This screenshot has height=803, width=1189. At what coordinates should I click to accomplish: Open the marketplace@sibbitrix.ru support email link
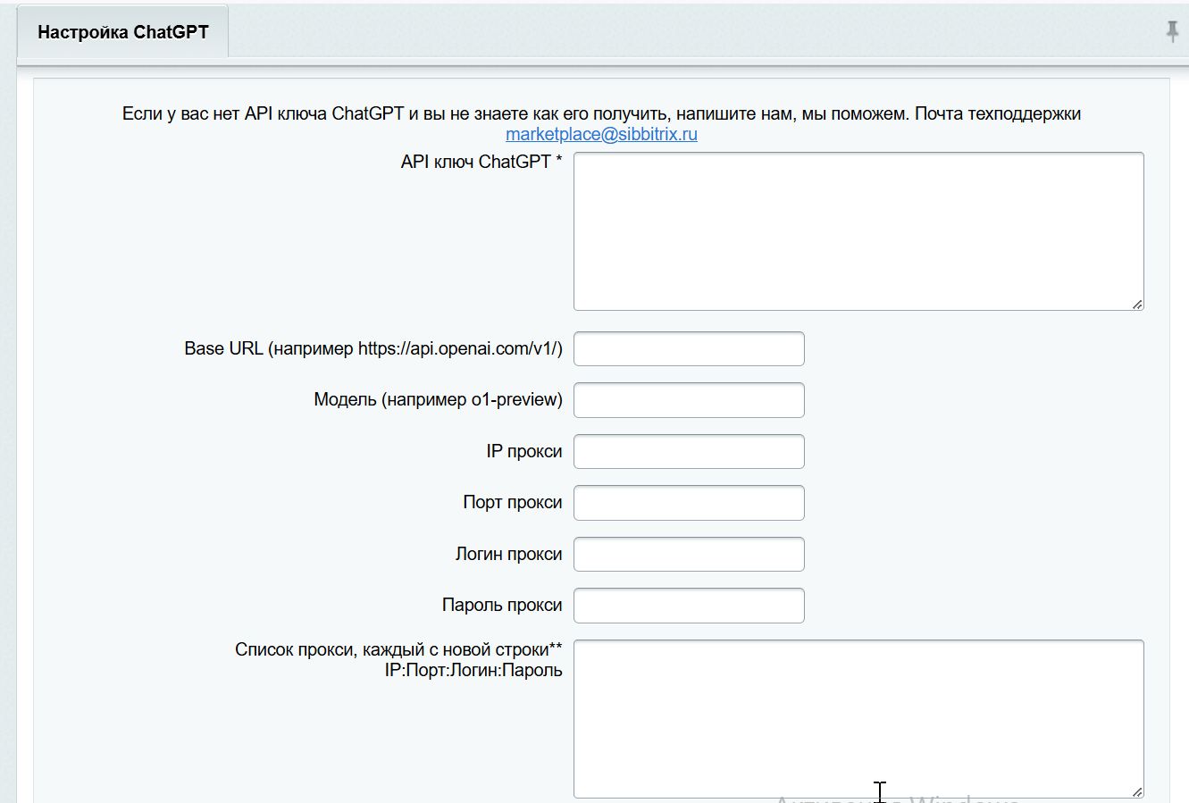[603, 134]
